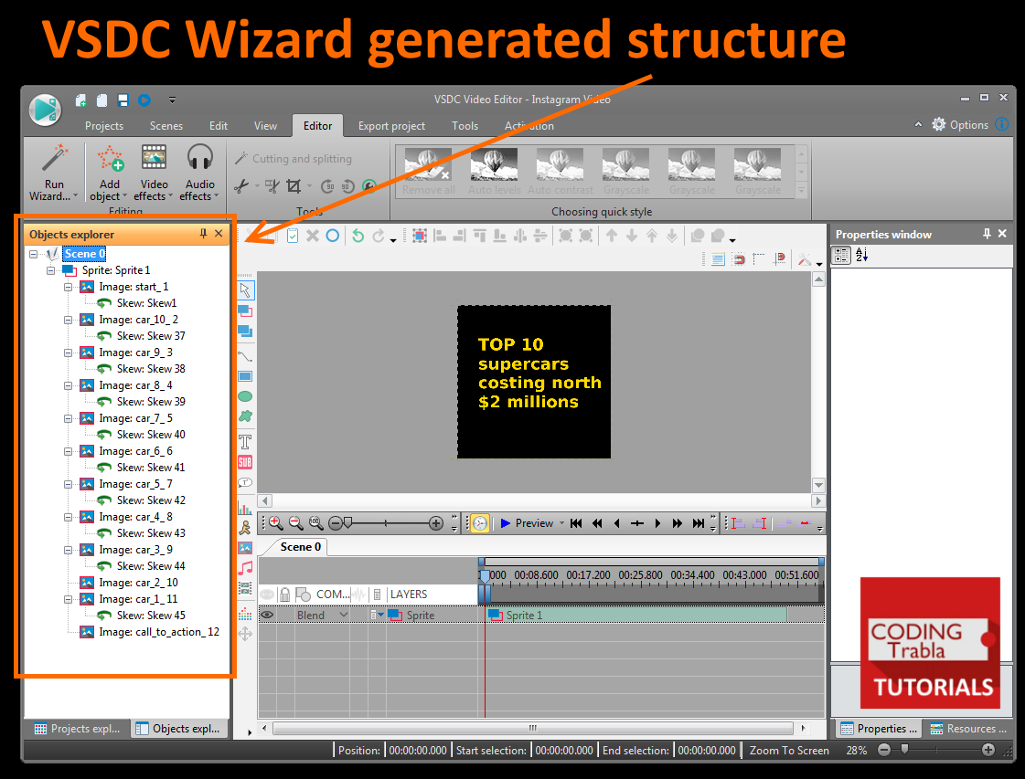The height and width of the screenshot is (779, 1025).
Task: Click Zoom To Screen
Action: coord(789,751)
